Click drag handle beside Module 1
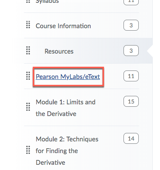This screenshot has width=160, height=170. tap(28, 107)
